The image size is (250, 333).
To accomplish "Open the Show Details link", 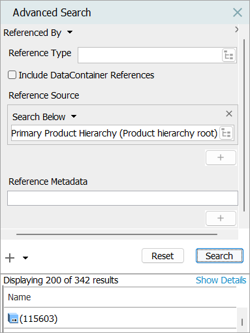I will coord(221,280).
